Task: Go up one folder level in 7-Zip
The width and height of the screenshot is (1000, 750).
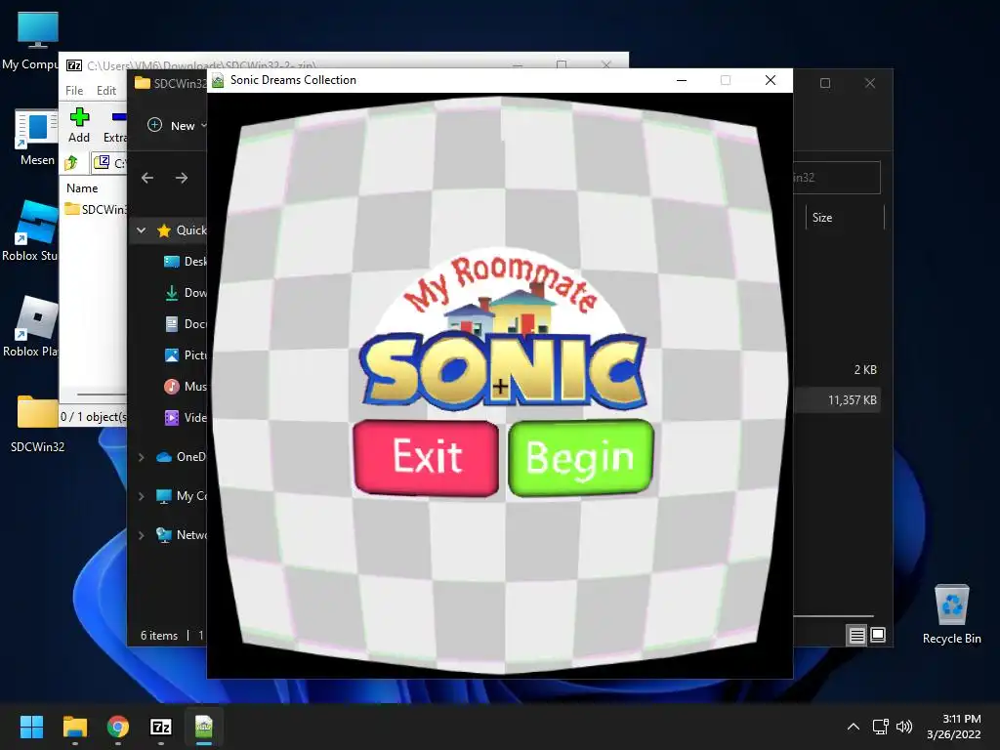Action: (x=71, y=163)
